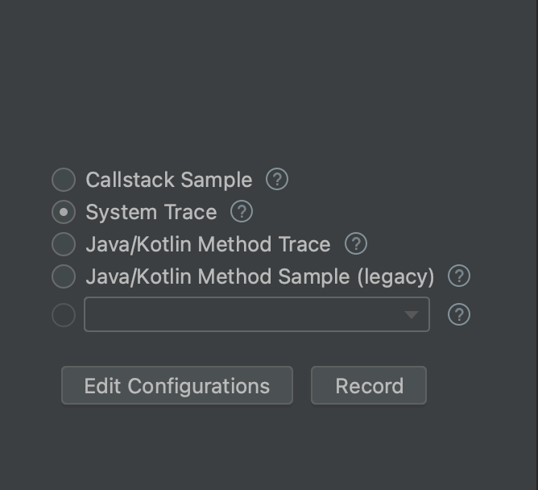Screen dimensions: 538x490
Task: Click help icon beside Method Sample (legacy)
Action: (459, 276)
